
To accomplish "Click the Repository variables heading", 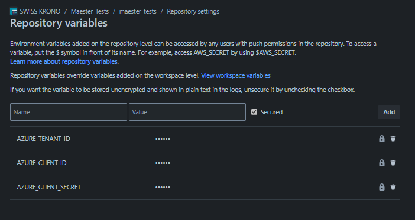I will point(59,23).
